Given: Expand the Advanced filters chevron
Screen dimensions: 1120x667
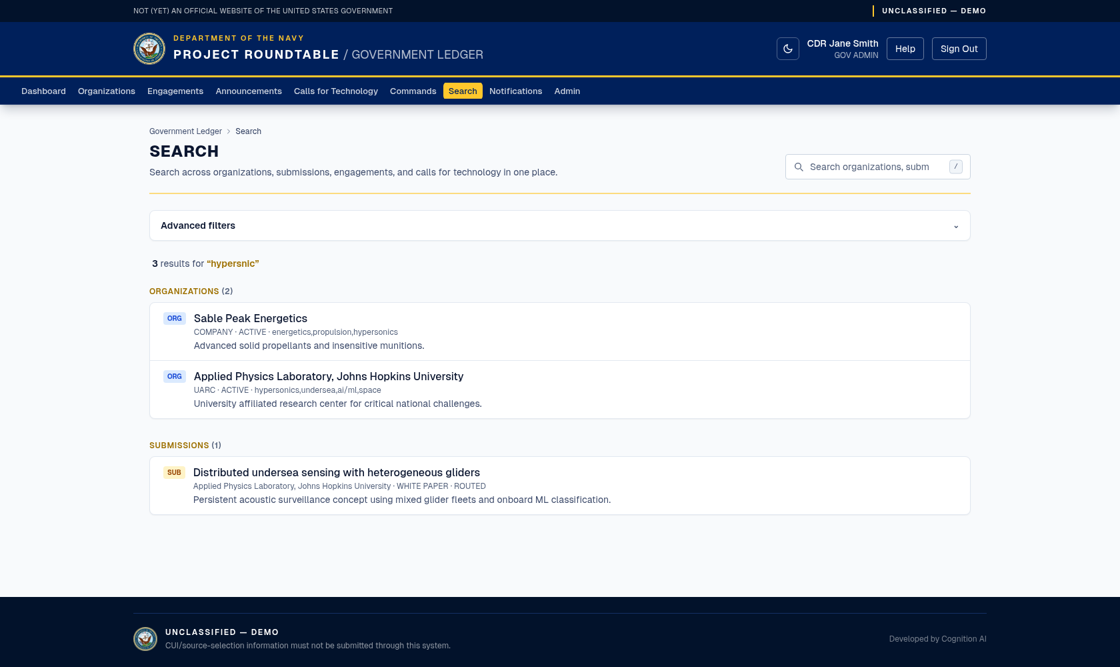Looking at the screenshot, I should point(956,226).
